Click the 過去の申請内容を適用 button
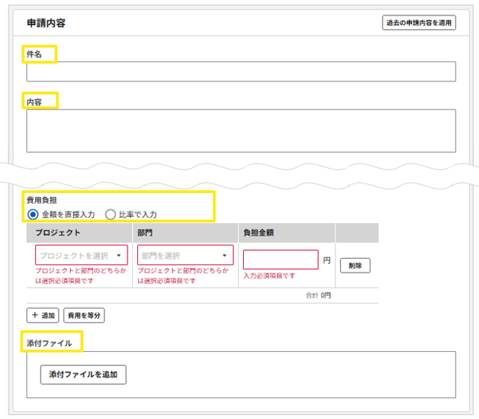 [x=419, y=23]
